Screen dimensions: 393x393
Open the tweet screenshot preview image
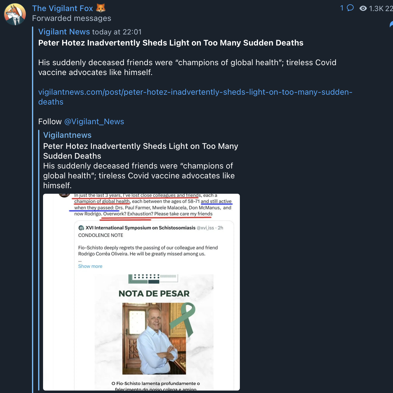pos(141,292)
